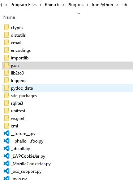Select the site-packages folder icon
Image resolution: width=133 pixels, height=180 pixels.
[7, 95]
